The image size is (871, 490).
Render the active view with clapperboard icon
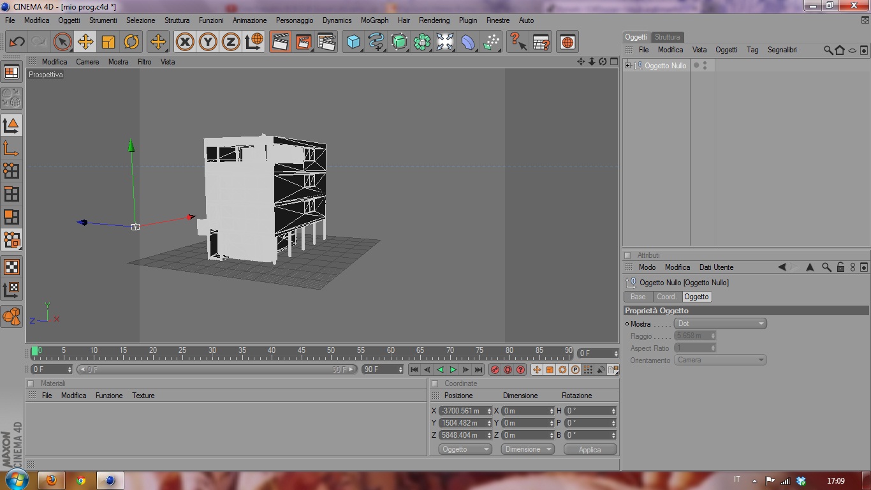point(280,42)
